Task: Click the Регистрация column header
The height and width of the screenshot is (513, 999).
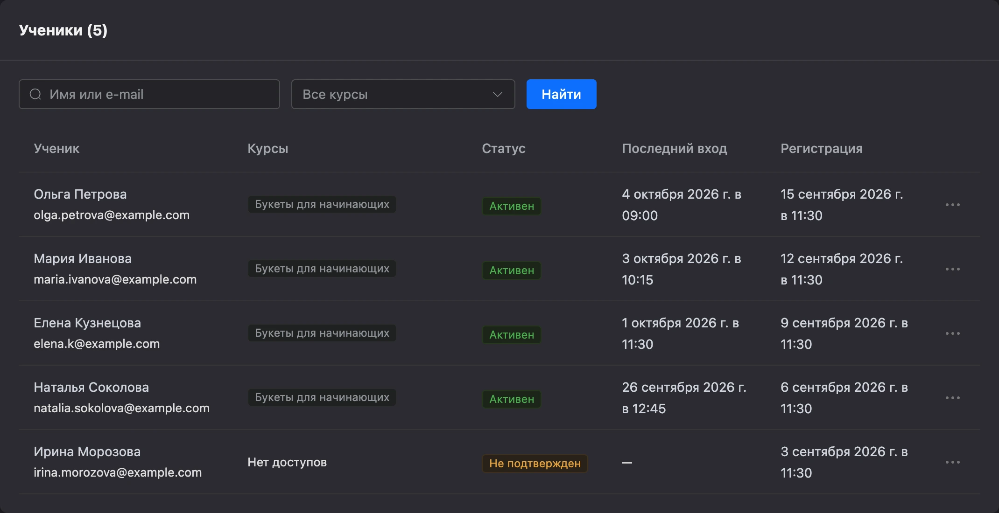Action: pos(822,148)
